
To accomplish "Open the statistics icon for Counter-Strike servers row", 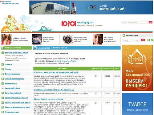I will pos(95,93).
